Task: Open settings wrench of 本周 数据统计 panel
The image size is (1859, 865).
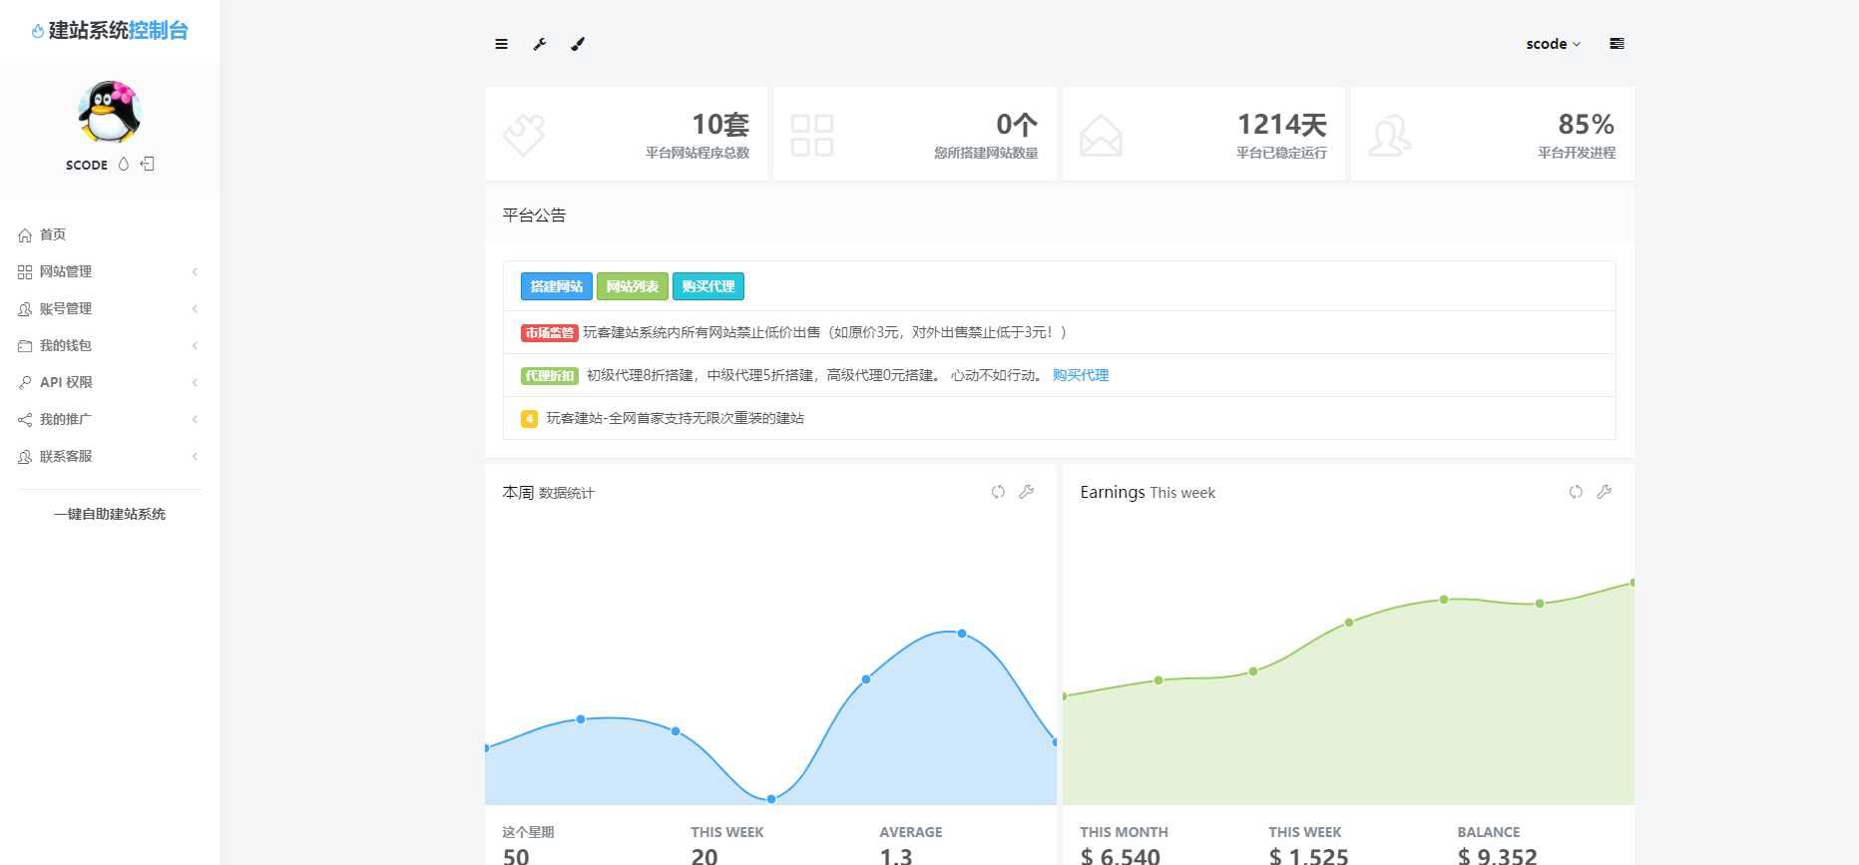Action: point(1027,492)
